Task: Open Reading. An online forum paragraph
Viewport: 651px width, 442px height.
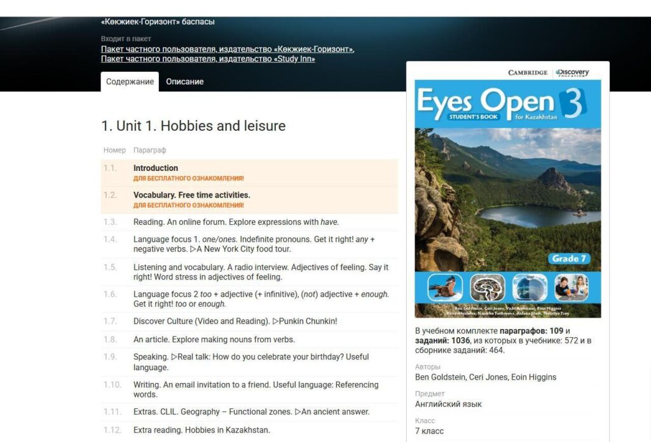Action: [x=236, y=222]
